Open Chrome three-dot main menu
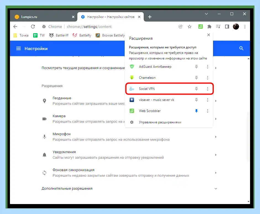Viewport: 260px width, 214px height. 245,27
